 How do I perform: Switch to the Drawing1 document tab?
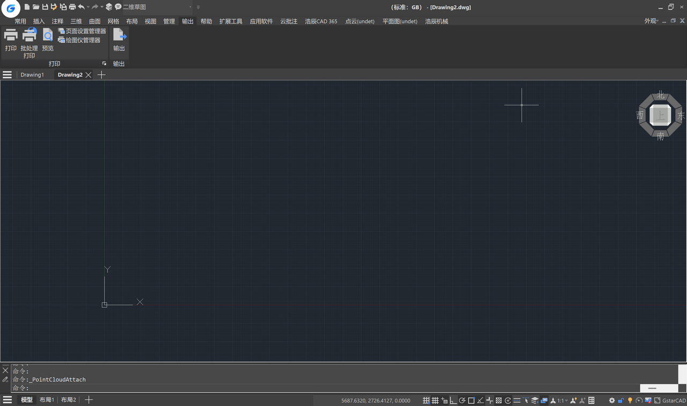32,75
